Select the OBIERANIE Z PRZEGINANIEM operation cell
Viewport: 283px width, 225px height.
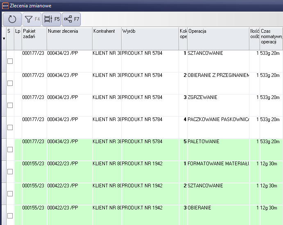(x=218, y=76)
